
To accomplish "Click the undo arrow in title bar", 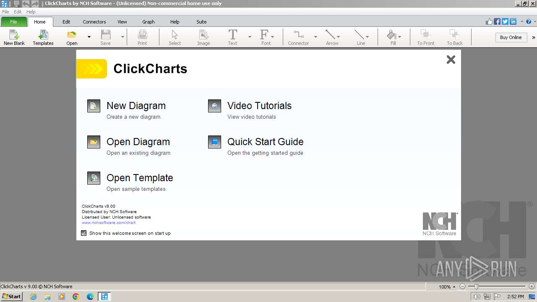I will [26, 3].
